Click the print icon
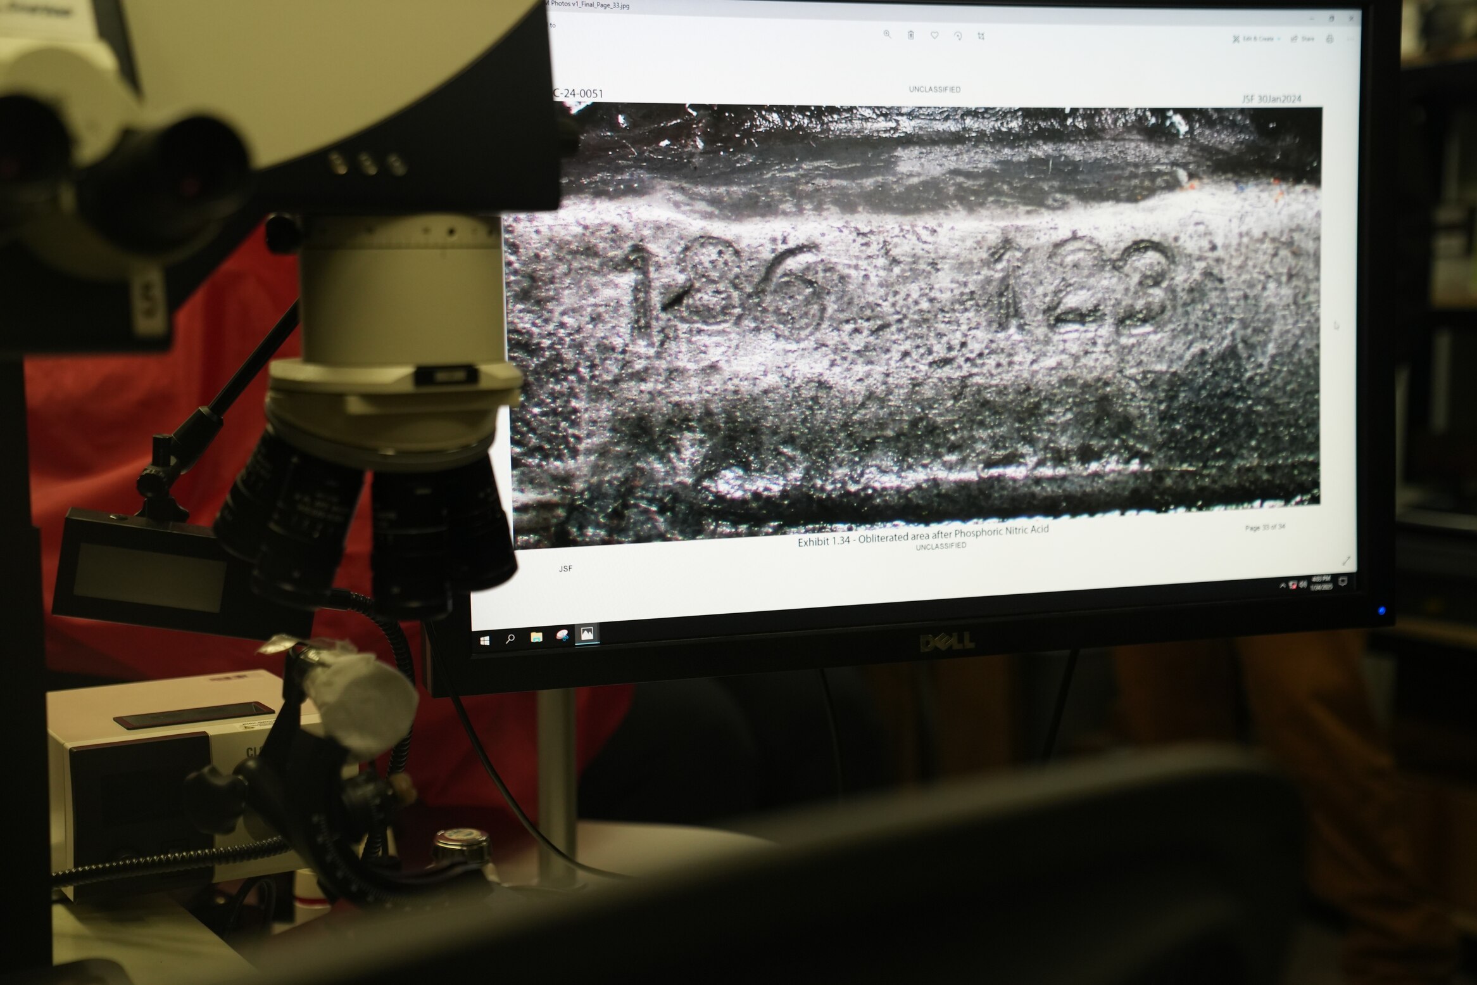 click(1329, 39)
